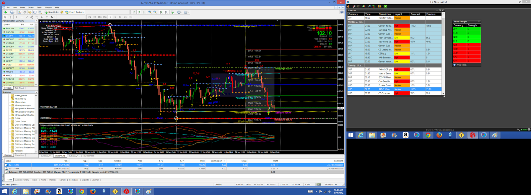The image size is (531, 195).
Task: Close order 827746206 with its x button
Action: tap(277, 165)
